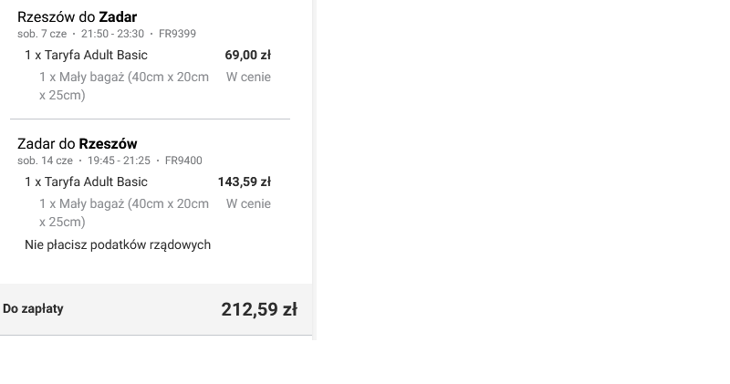The width and height of the screenshot is (730, 384).
Task: Click the 69,00 zł fare price
Action: point(247,55)
